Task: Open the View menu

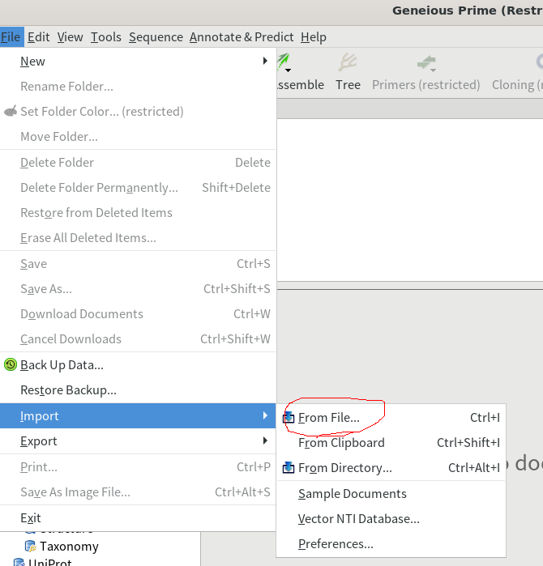Action: pyautogui.click(x=70, y=36)
